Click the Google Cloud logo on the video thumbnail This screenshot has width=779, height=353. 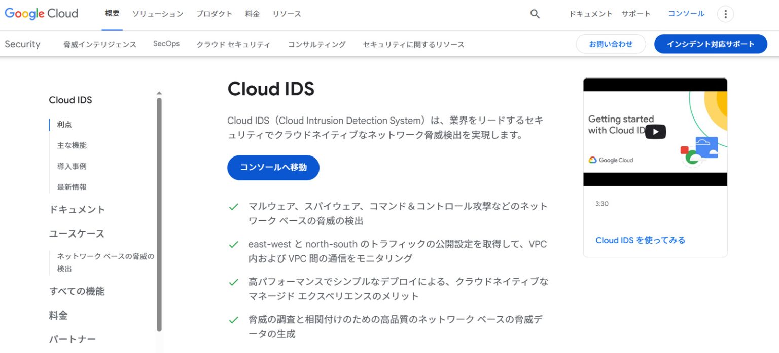point(610,160)
